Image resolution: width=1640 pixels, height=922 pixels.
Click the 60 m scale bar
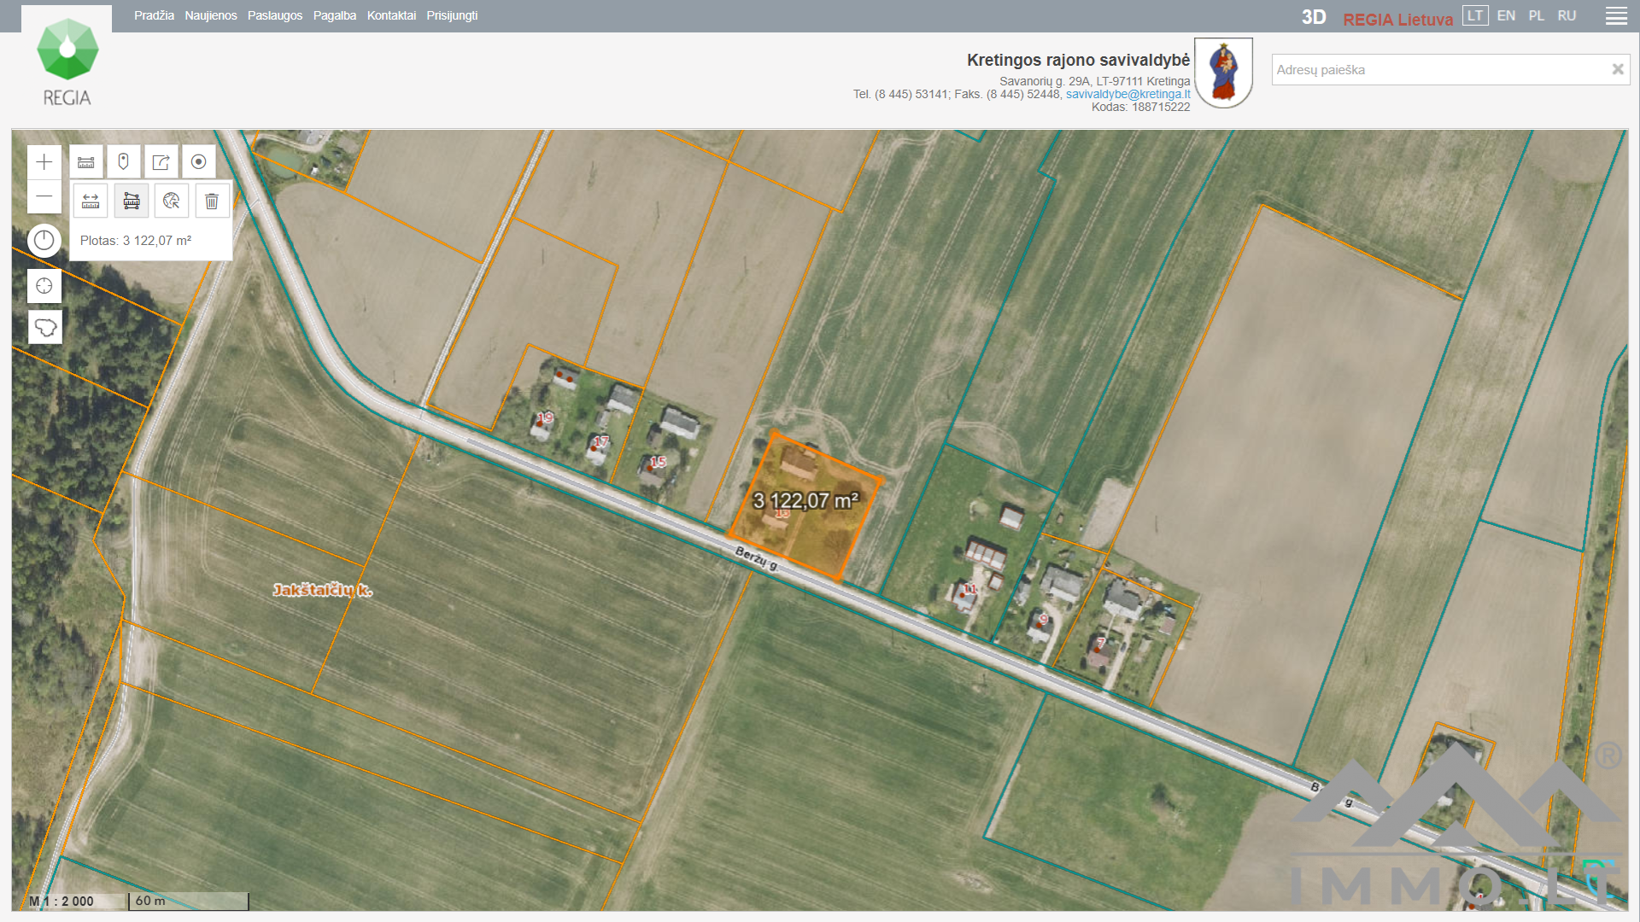pos(188,902)
